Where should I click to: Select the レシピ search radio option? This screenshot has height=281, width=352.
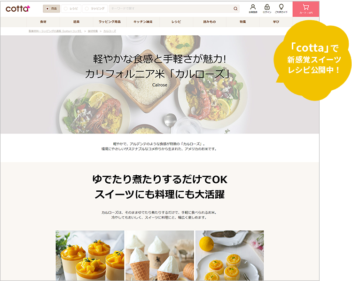(x=71, y=8)
